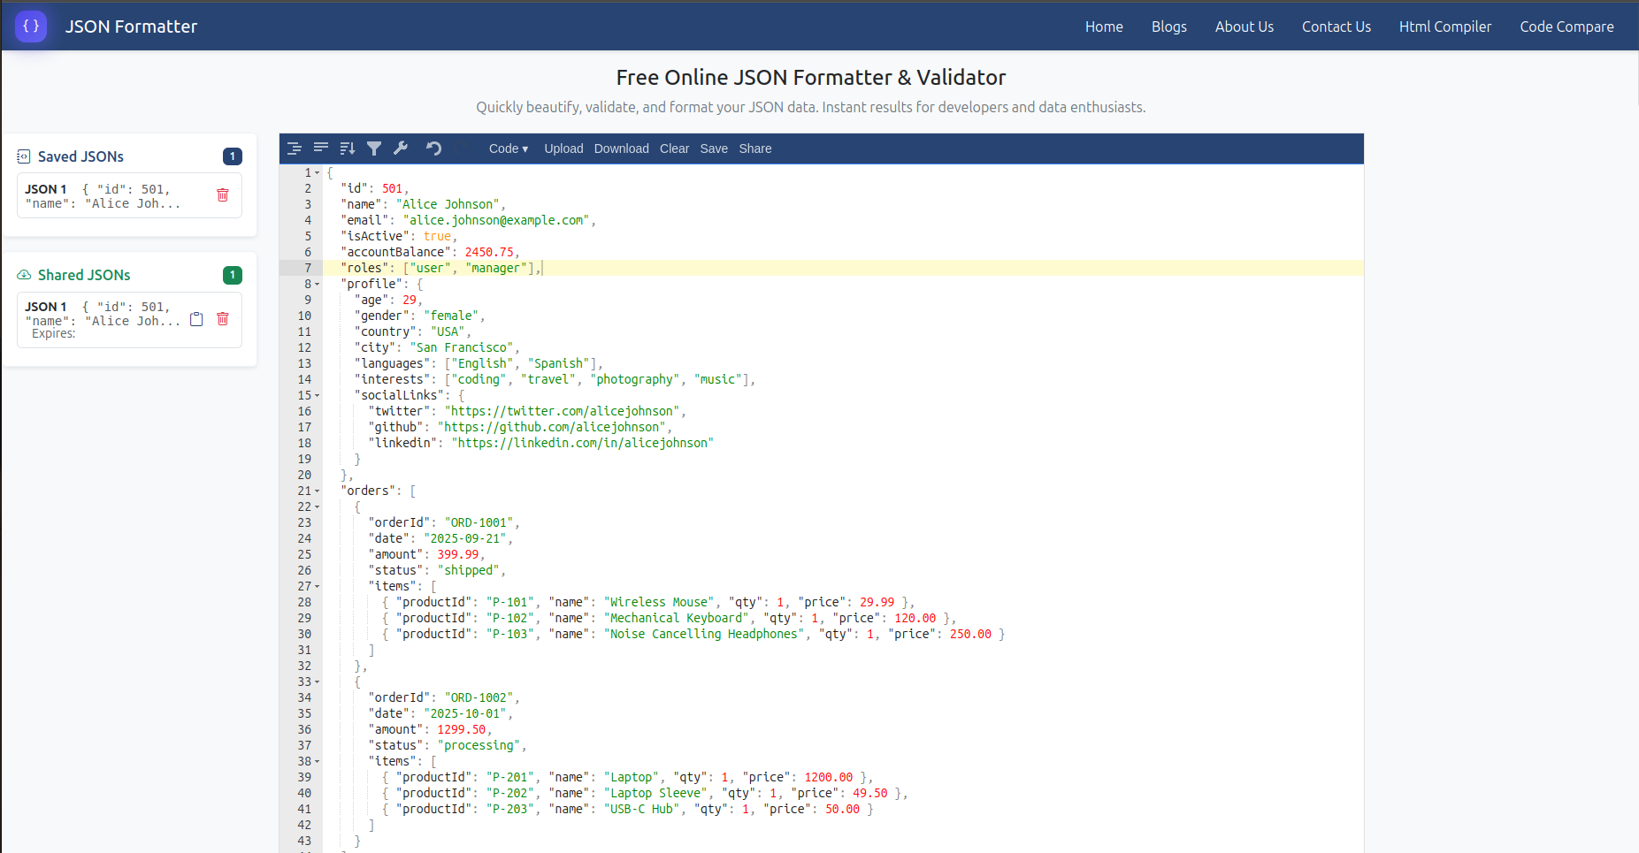Click the Upload button

pyautogui.click(x=563, y=149)
